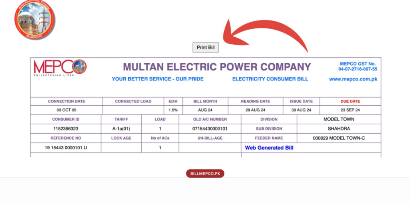Screen dimensions: 410x205
Task: Click the No of ACs header cell
Action: [160, 138]
